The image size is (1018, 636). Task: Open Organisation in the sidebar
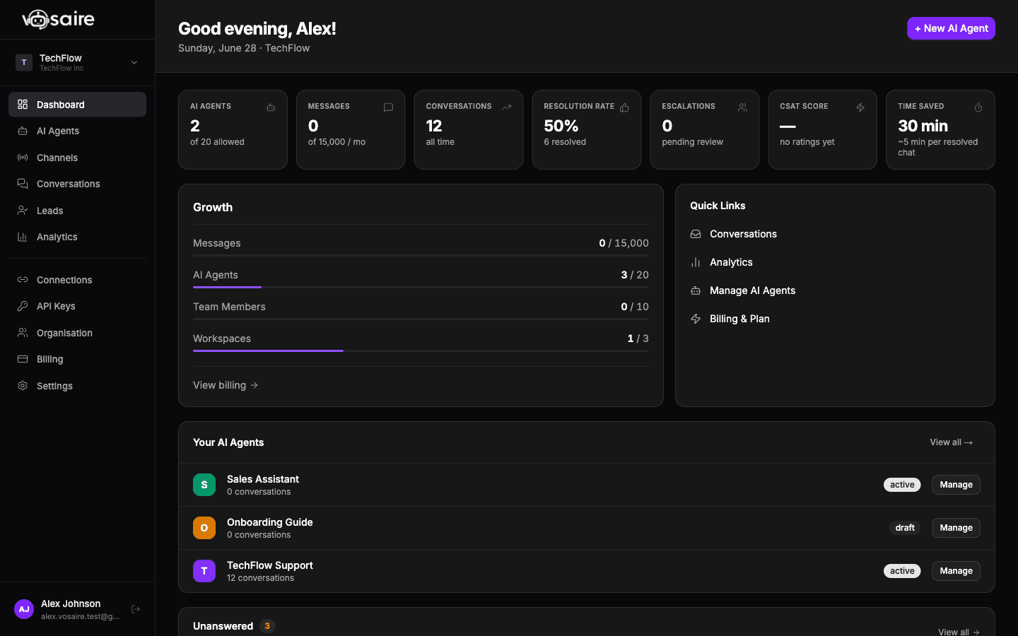pyautogui.click(x=77, y=333)
